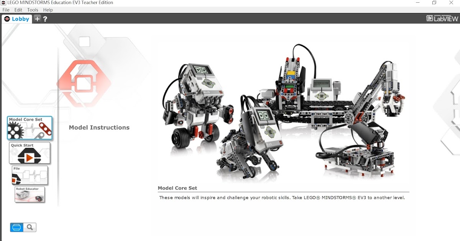Click the EV3 logo on the Lobby tab
The width and height of the screenshot is (460, 241).
(7, 18)
